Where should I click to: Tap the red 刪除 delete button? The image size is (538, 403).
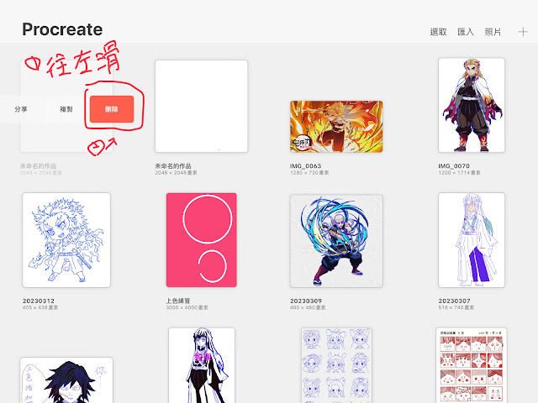pos(112,109)
